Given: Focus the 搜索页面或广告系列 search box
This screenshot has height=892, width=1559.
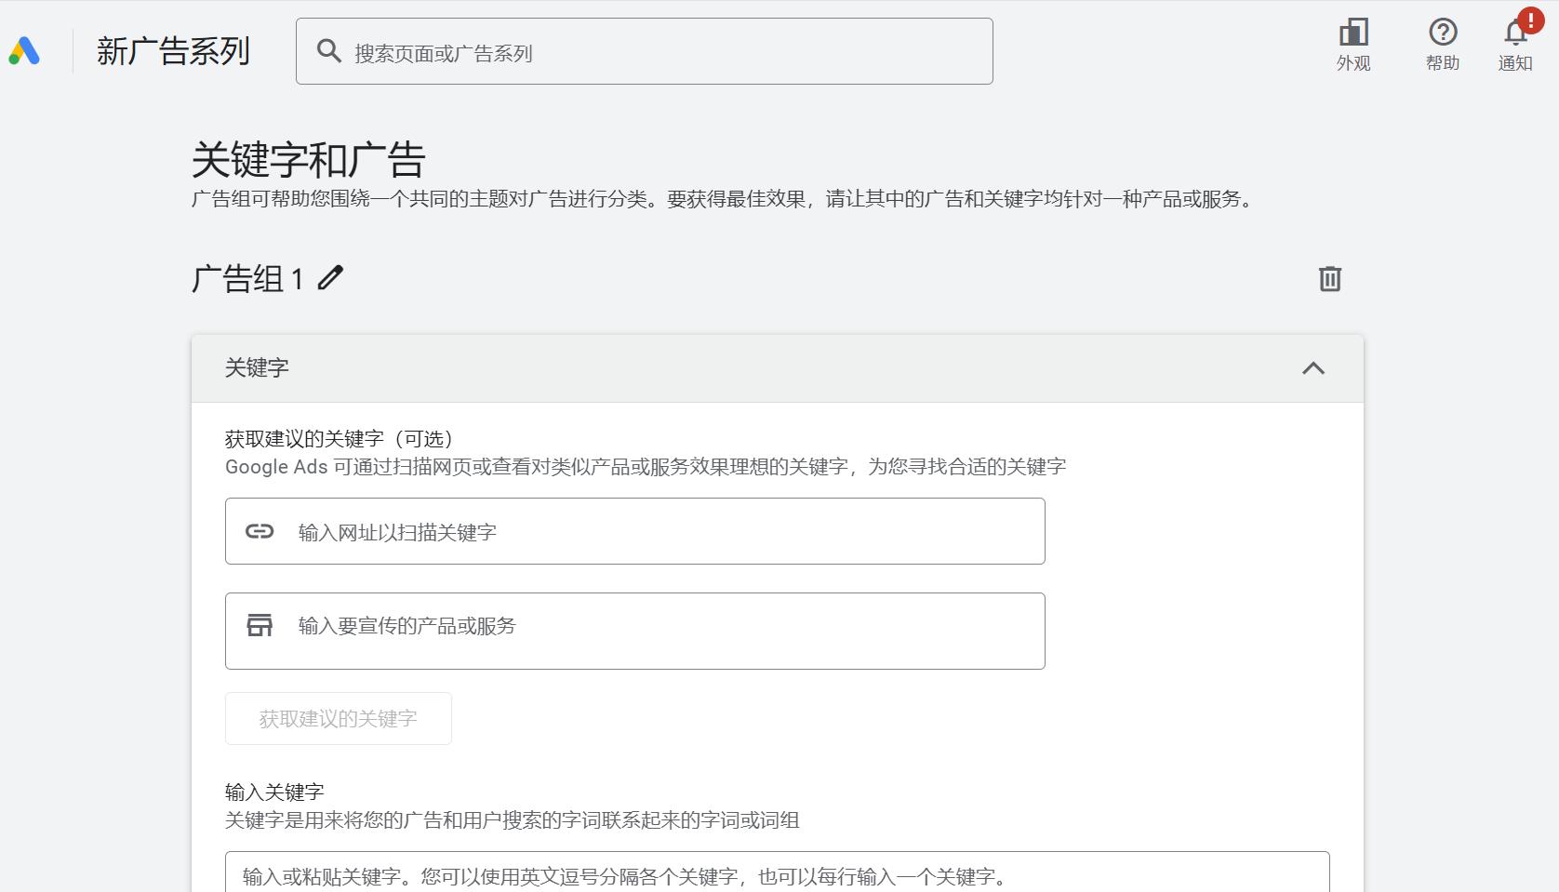Looking at the screenshot, I should tap(645, 51).
